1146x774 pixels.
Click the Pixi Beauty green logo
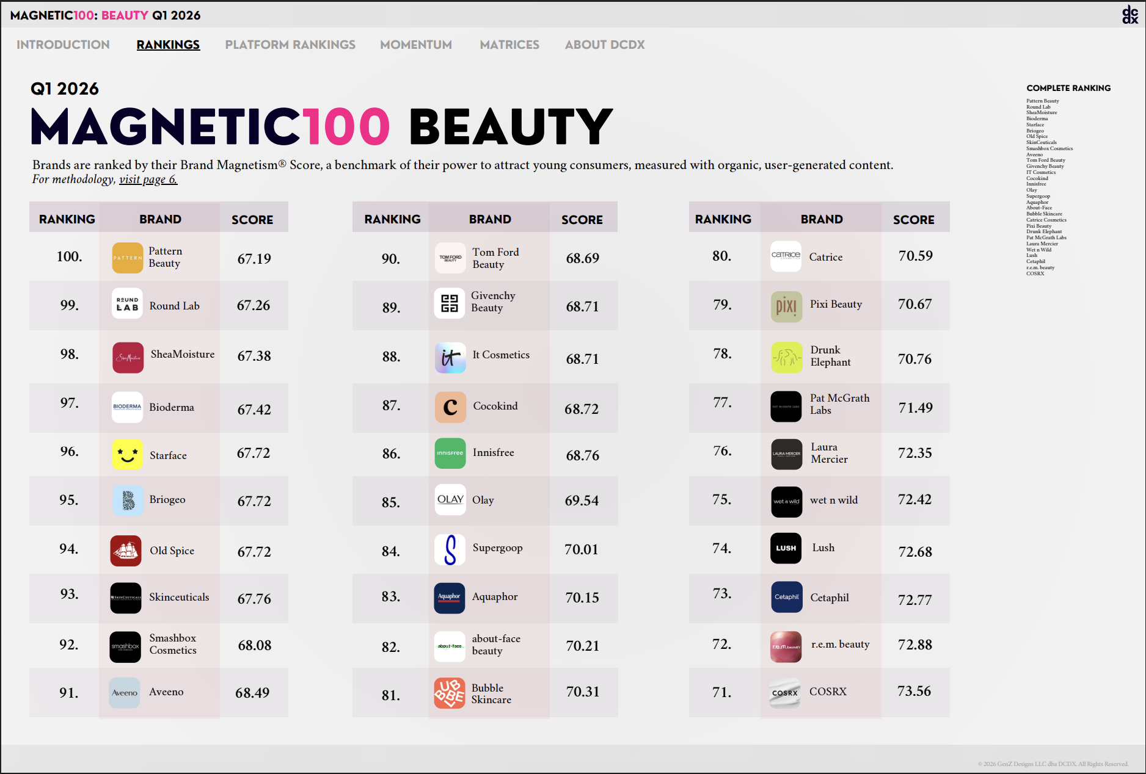tap(787, 306)
